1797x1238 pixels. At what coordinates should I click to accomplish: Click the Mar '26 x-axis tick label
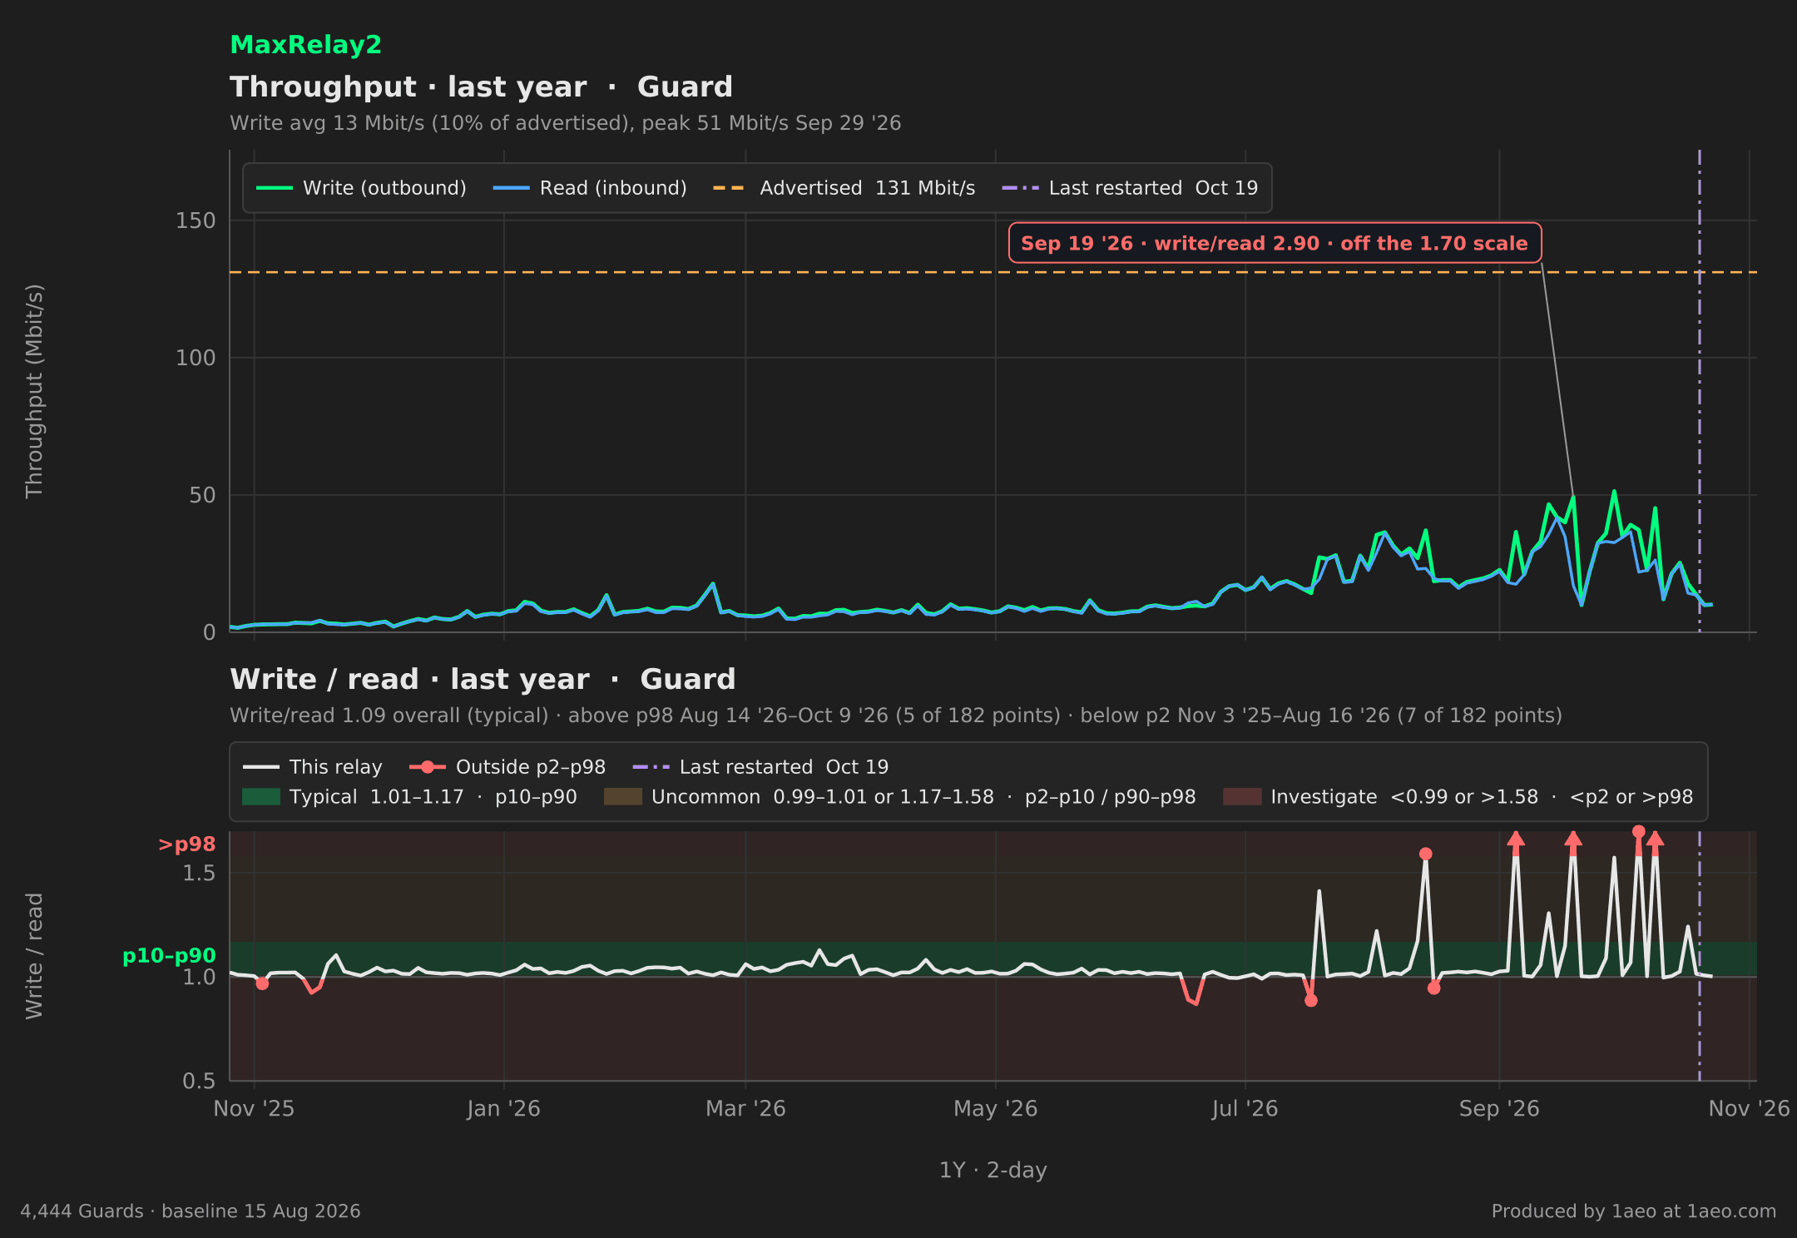tap(745, 1109)
